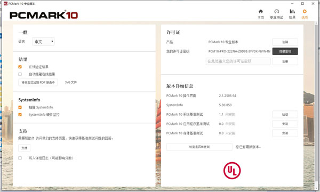Open the 基准测试 benchmark gauge icon
The image size is (320, 192).
click(276, 14)
